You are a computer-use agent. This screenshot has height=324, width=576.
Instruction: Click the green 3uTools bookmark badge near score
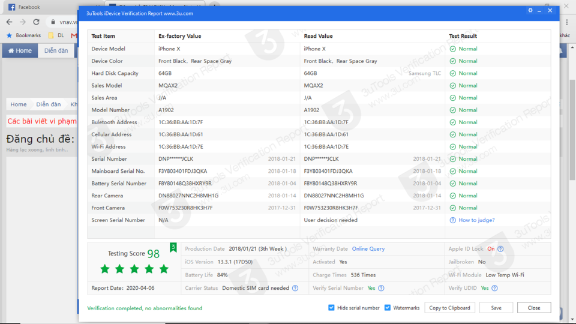click(x=173, y=248)
